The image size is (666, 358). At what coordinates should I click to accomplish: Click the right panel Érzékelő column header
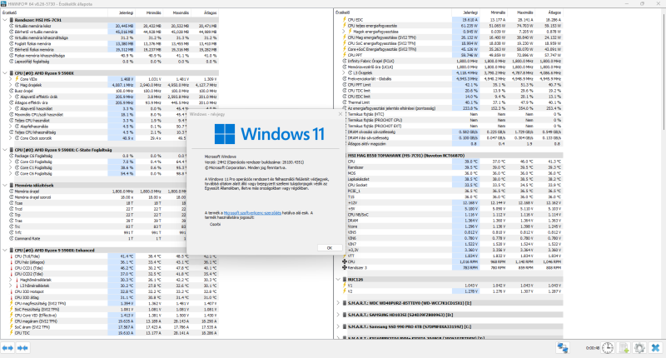tap(393, 12)
